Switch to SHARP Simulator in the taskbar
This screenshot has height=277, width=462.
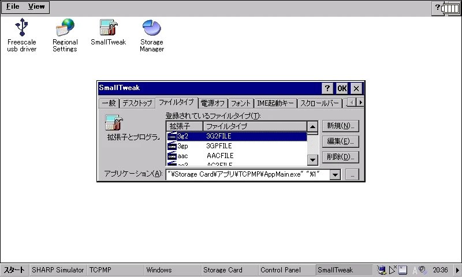58,270
